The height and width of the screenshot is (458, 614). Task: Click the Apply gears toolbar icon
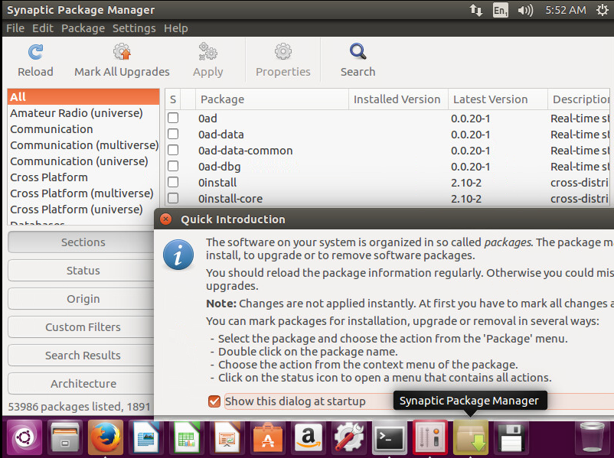pyautogui.click(x=207, y=52)
